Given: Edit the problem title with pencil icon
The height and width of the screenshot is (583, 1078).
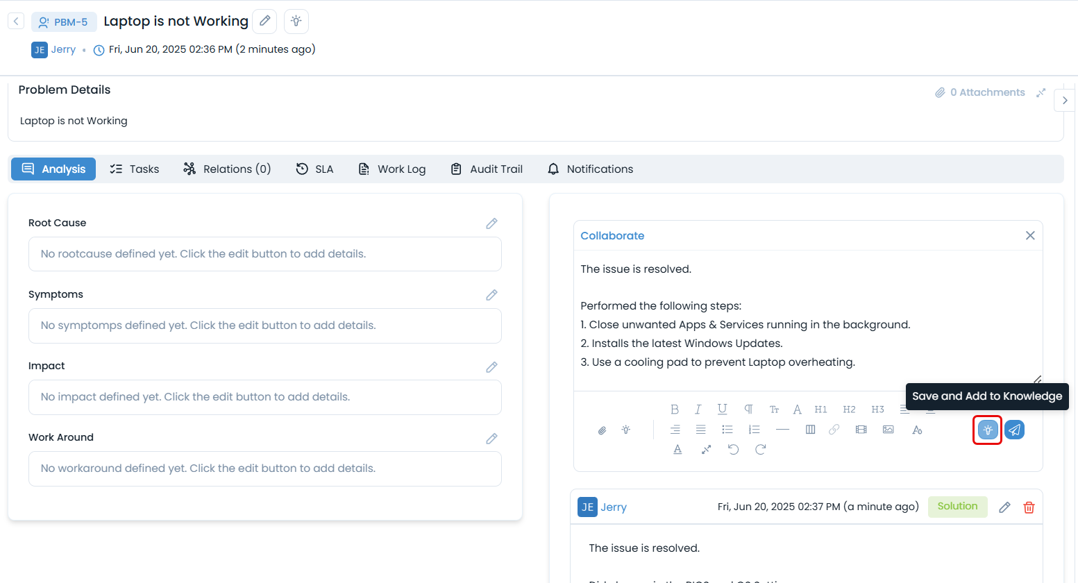Looking at the screenshot, I should [x=264, y=22].
